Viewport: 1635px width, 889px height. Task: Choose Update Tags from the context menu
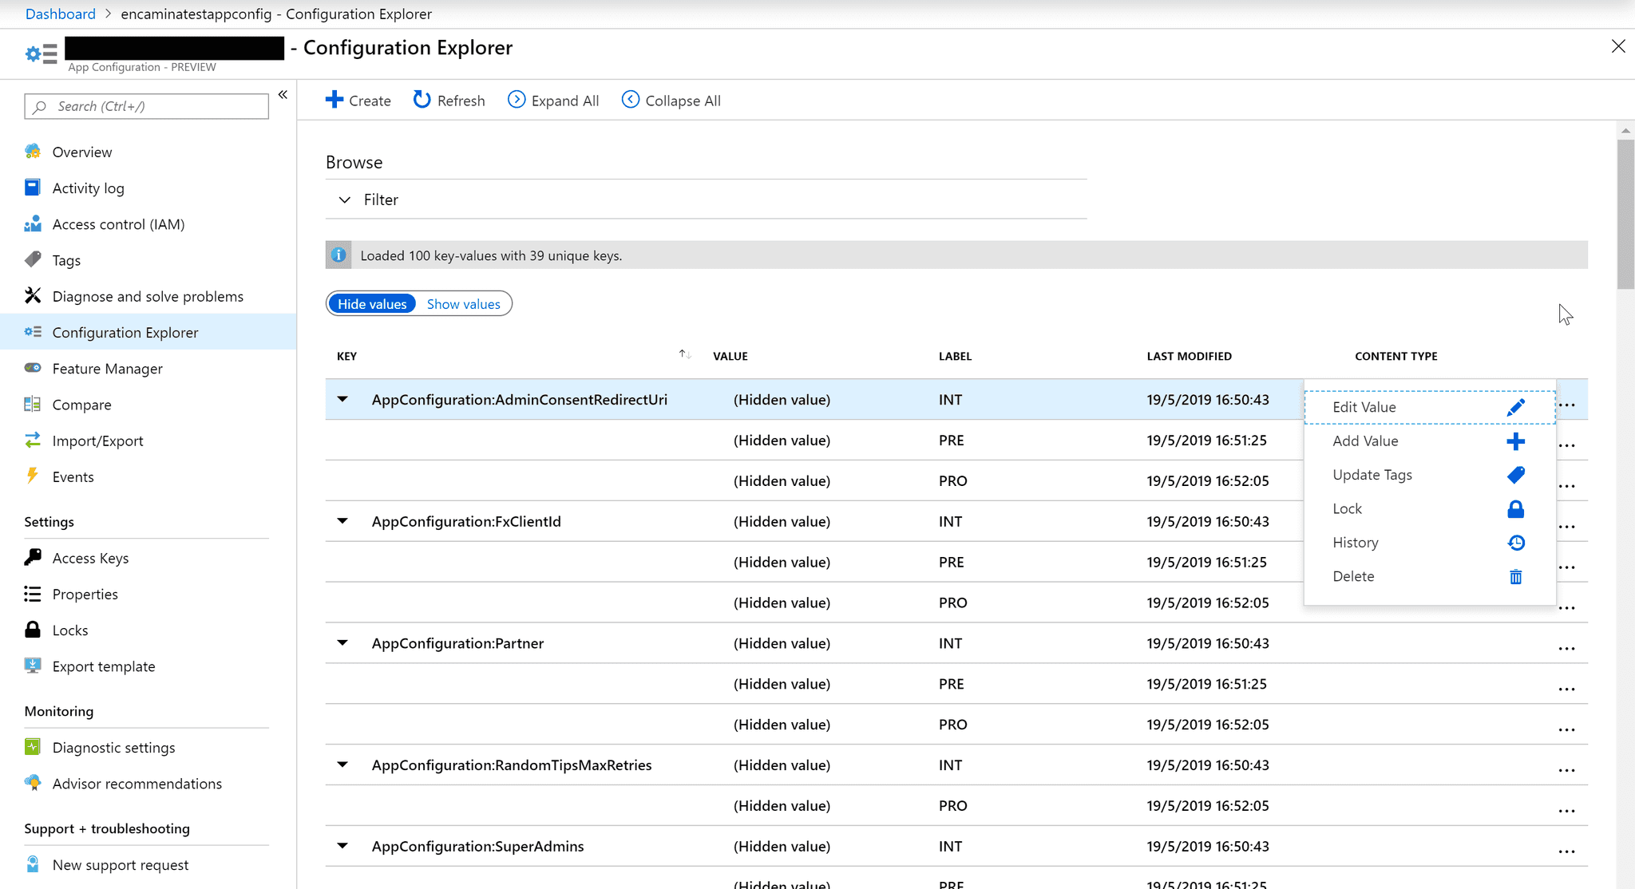point(1372,474)
